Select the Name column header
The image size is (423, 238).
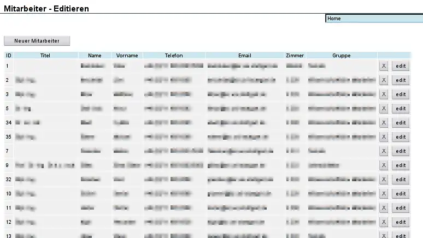[95, 56]
